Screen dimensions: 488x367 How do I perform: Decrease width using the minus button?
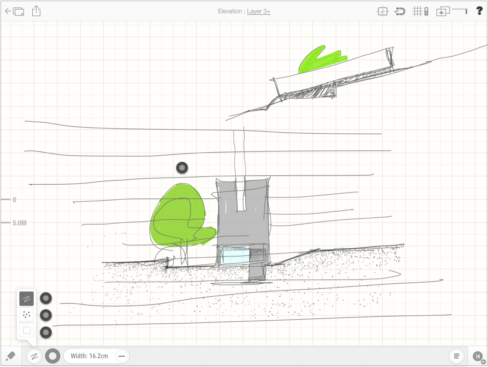(122, 356)
